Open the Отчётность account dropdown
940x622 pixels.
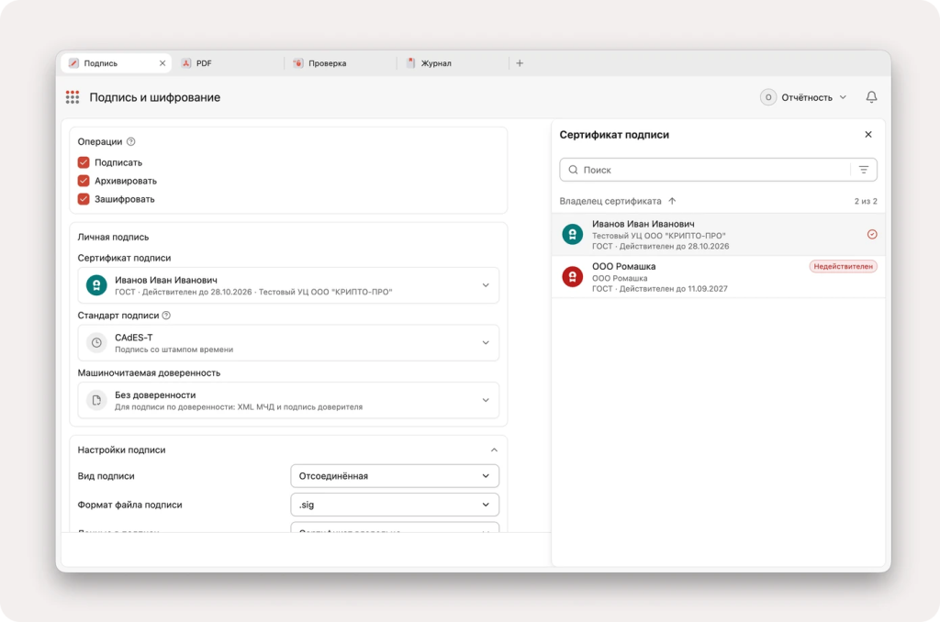coord(804,97)
